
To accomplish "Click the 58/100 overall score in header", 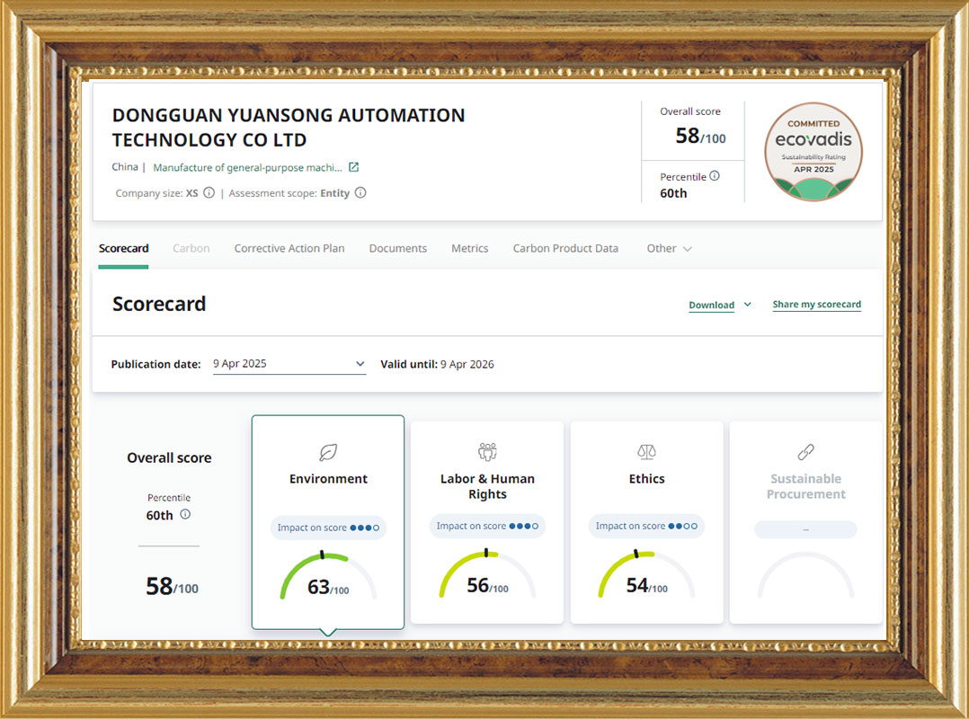I will coord(700,136).
